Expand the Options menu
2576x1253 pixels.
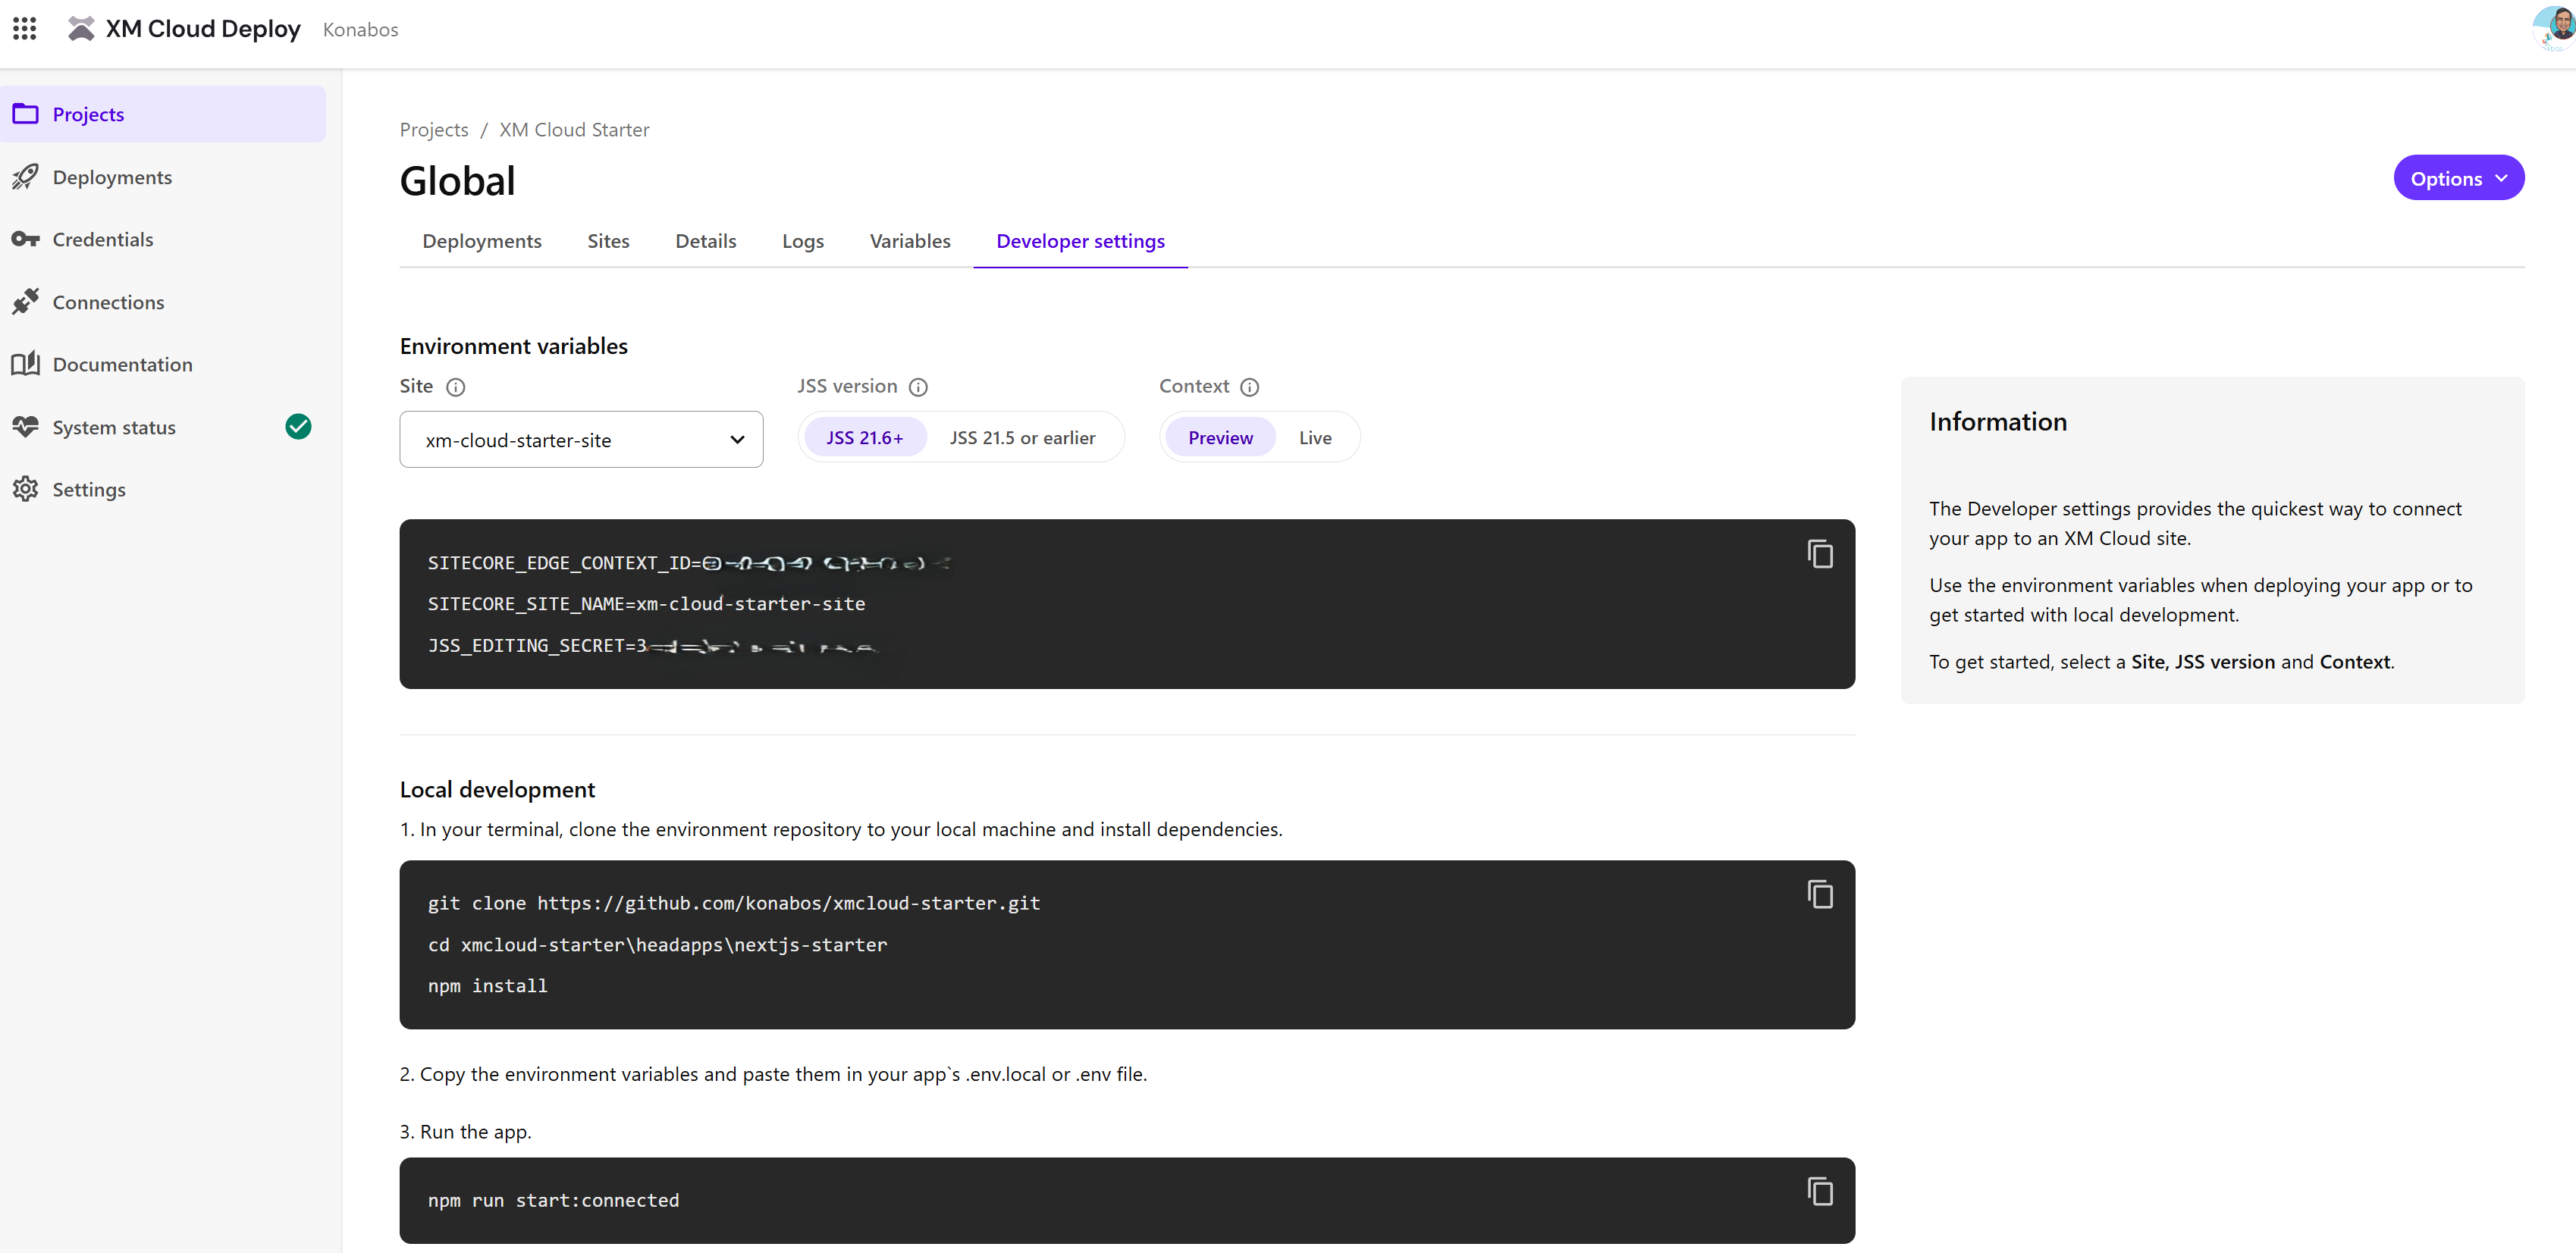2458,178
